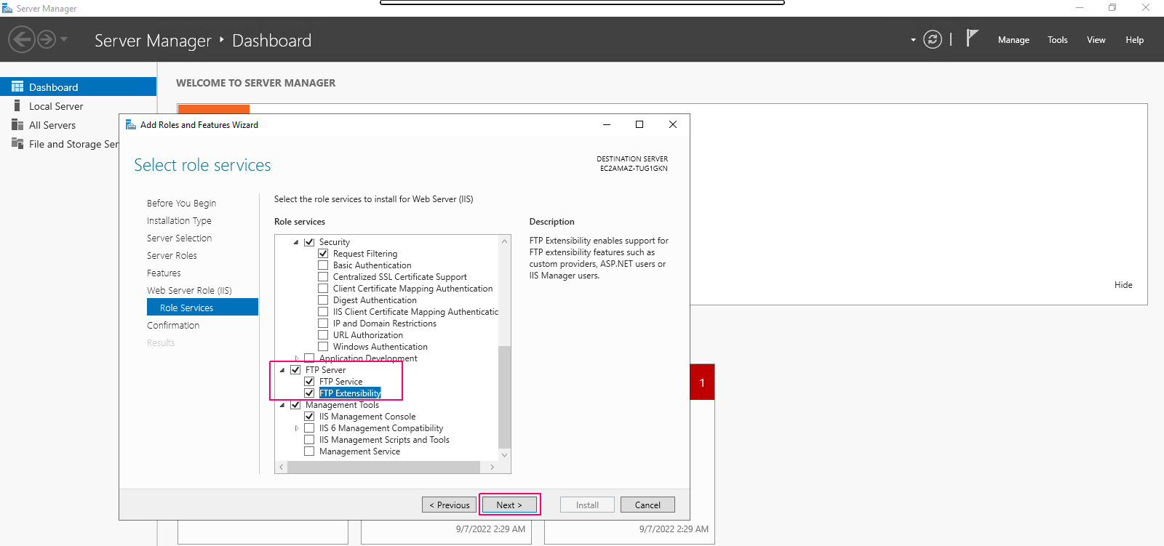The height and width of the screenshot is (546, 1164).
Task: Open the Tools menu
Action: click(x=1058, y=40)
